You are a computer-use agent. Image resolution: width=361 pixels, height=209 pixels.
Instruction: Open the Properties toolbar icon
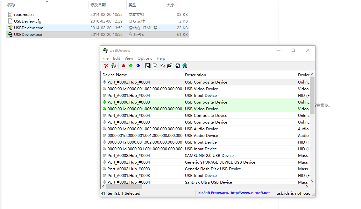(170, 66)
